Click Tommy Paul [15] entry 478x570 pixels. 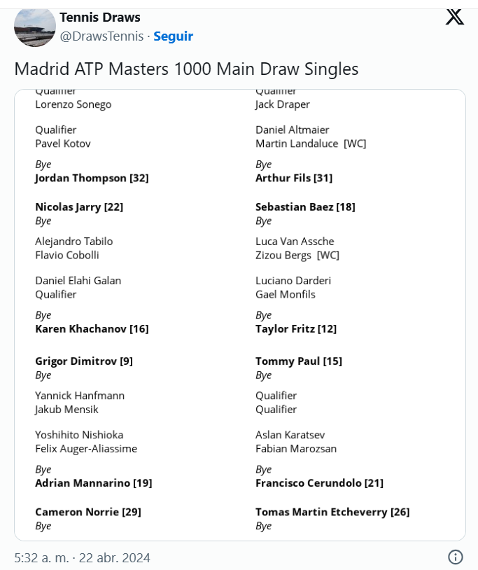[299, 361]
